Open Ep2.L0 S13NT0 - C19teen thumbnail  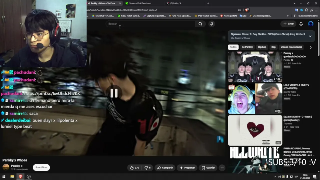[x=255, y=130]
